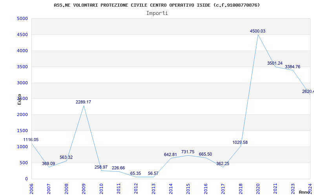Screen dimensions: 314x196
Task: Click the 4500.03 peak data label
Action: point(257,31)
